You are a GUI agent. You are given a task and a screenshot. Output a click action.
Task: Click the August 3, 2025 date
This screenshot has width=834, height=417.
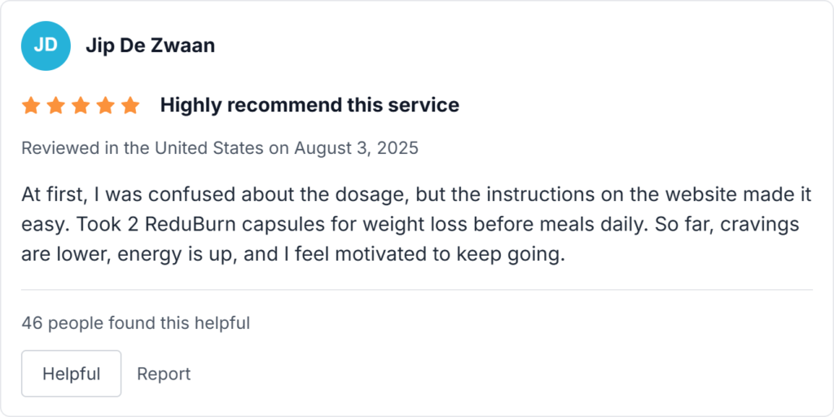pyautogui.click(x=356, y=148)
